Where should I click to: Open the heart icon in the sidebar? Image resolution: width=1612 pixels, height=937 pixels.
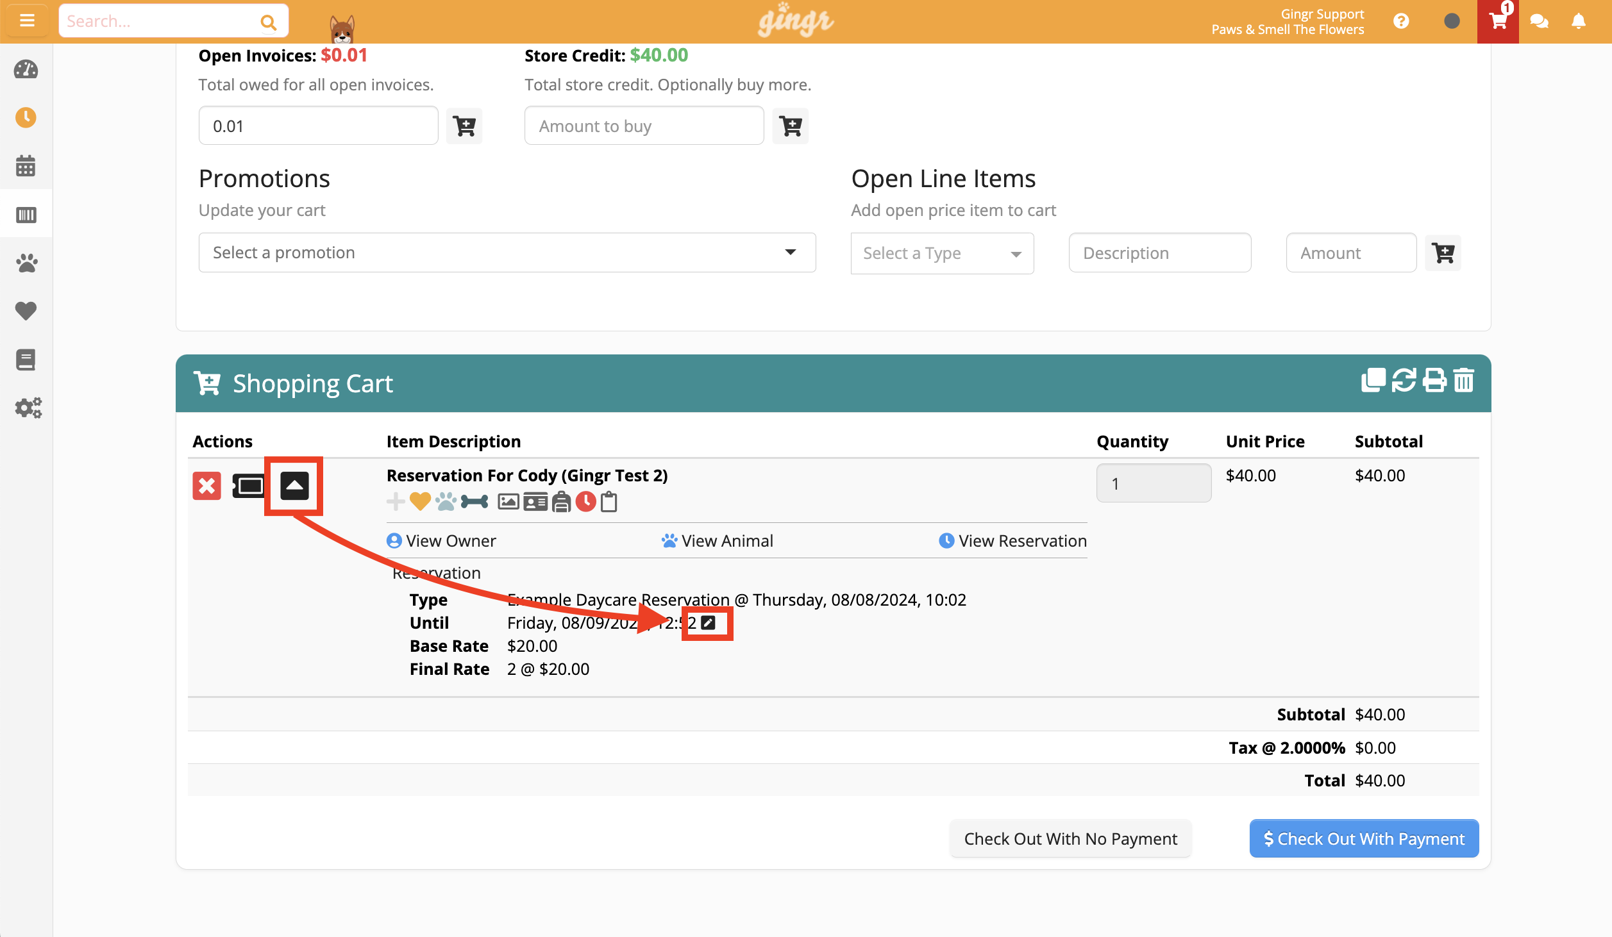(x=26, y=311)
